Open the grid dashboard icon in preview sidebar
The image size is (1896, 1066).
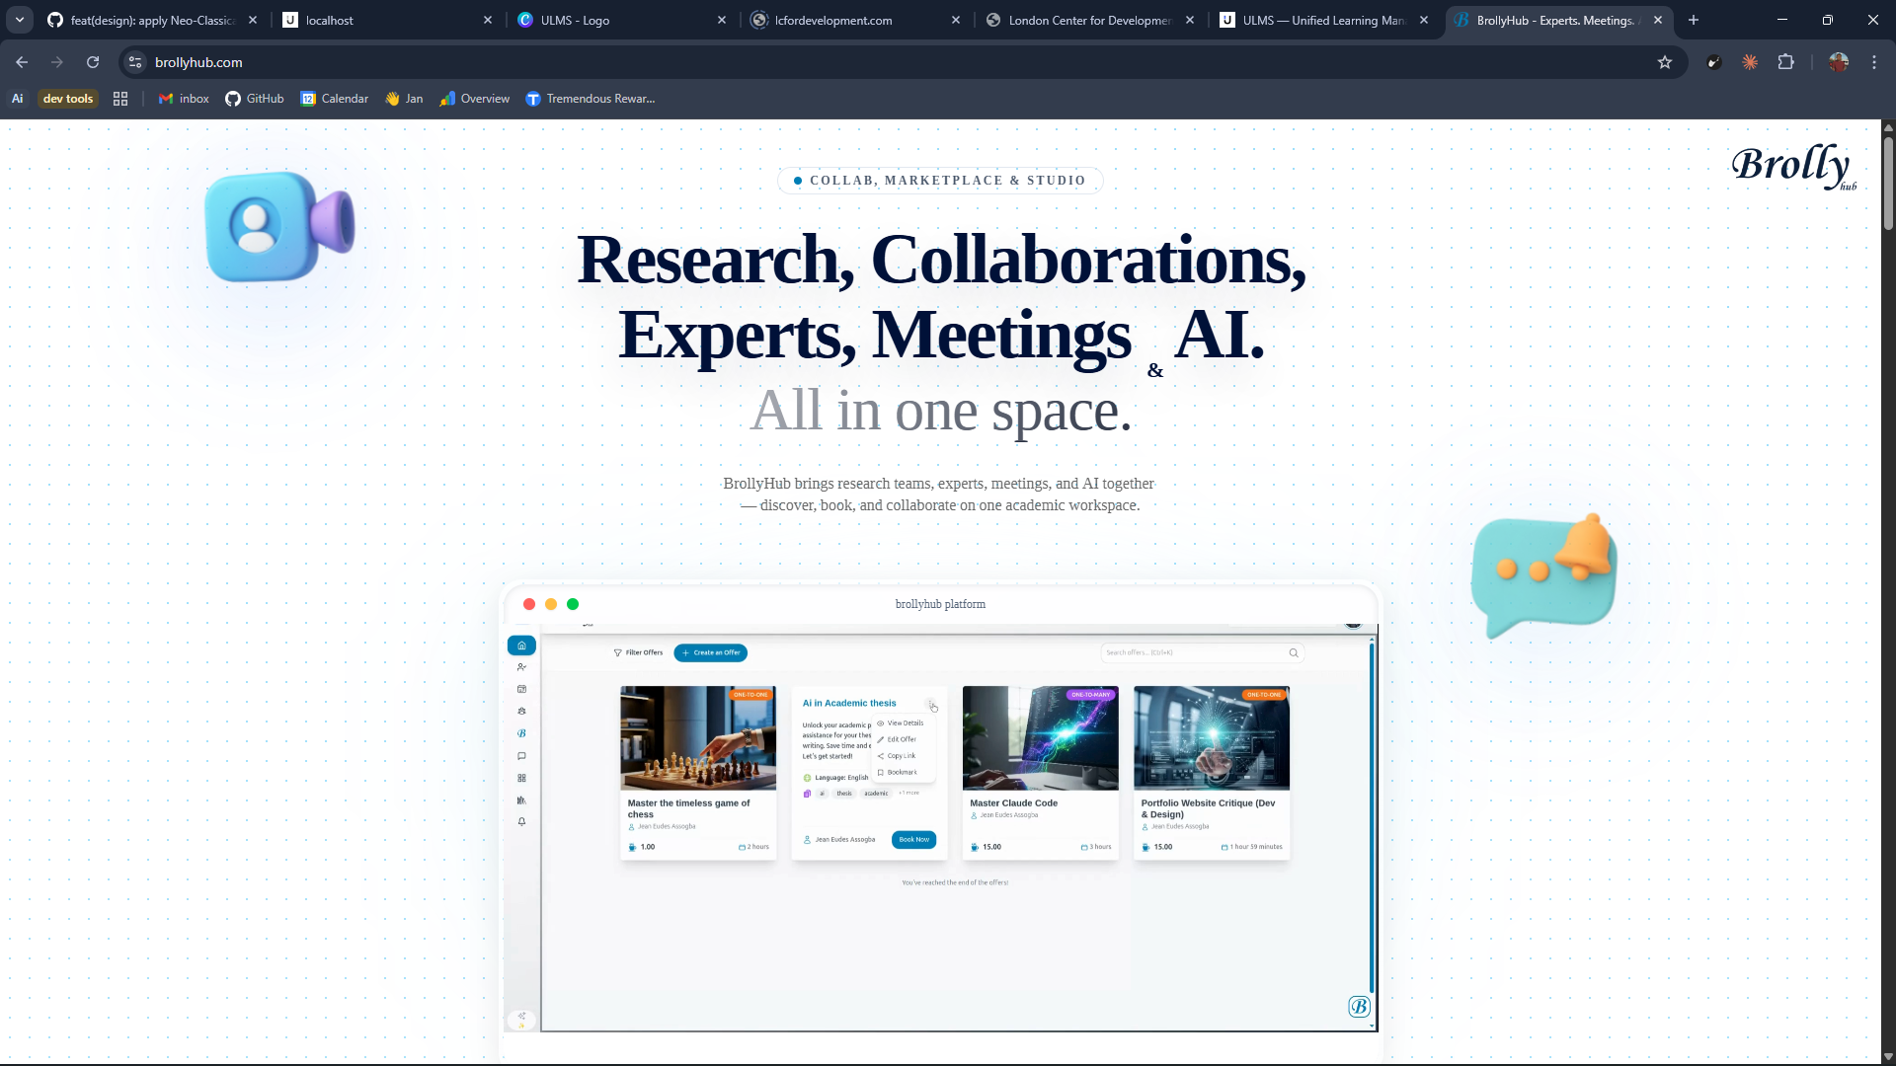tap(521, 778)
